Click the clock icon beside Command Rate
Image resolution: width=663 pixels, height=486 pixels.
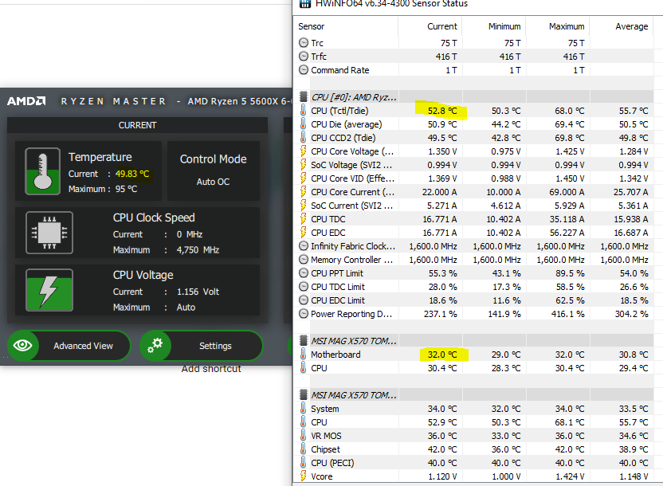point(303,70)
